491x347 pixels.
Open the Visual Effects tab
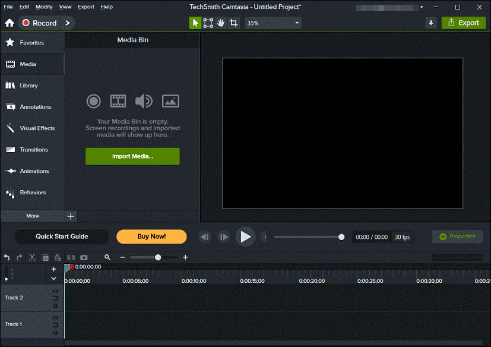point(32,128)
